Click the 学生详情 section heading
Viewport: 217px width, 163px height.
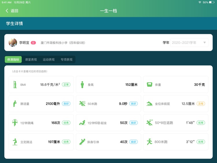tap(14, 23)
